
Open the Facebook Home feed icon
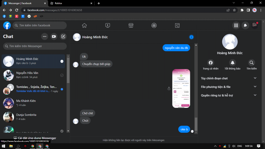(x=84, y=25)
